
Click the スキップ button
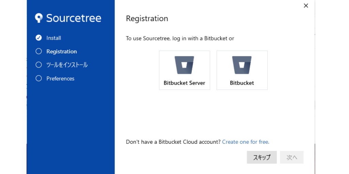(262, 157)
